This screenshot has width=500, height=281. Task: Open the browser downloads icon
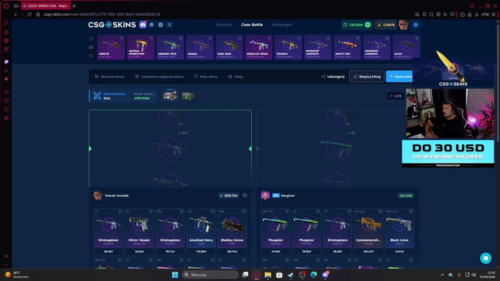coord(477,14)
